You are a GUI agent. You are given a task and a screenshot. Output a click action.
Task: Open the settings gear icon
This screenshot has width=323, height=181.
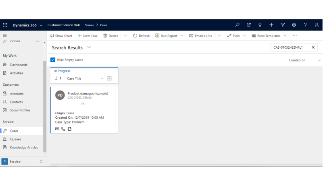click(294, 25)
